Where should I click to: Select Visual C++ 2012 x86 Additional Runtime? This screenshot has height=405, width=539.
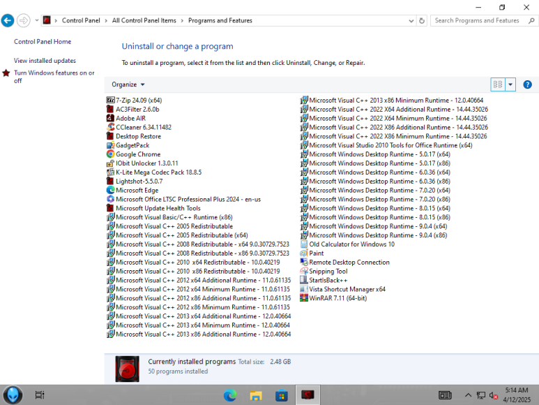[x=199, y=298]
